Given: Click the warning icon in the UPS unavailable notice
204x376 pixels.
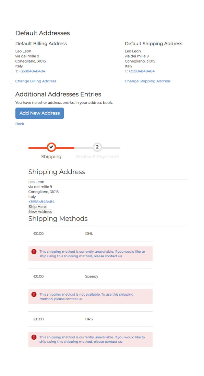Looking at the screenshot, I should 34,337.
